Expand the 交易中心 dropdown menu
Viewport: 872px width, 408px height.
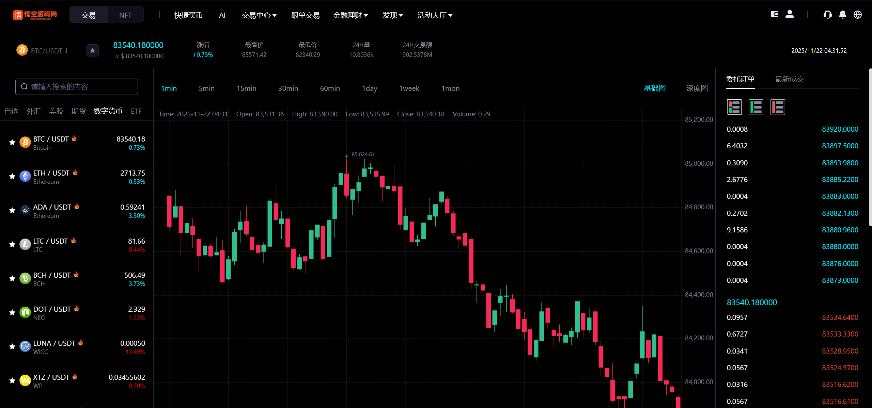[259, 15]
